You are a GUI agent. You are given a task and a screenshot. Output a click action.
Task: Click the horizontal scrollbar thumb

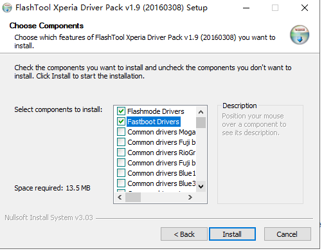click(x=133, y=197)
